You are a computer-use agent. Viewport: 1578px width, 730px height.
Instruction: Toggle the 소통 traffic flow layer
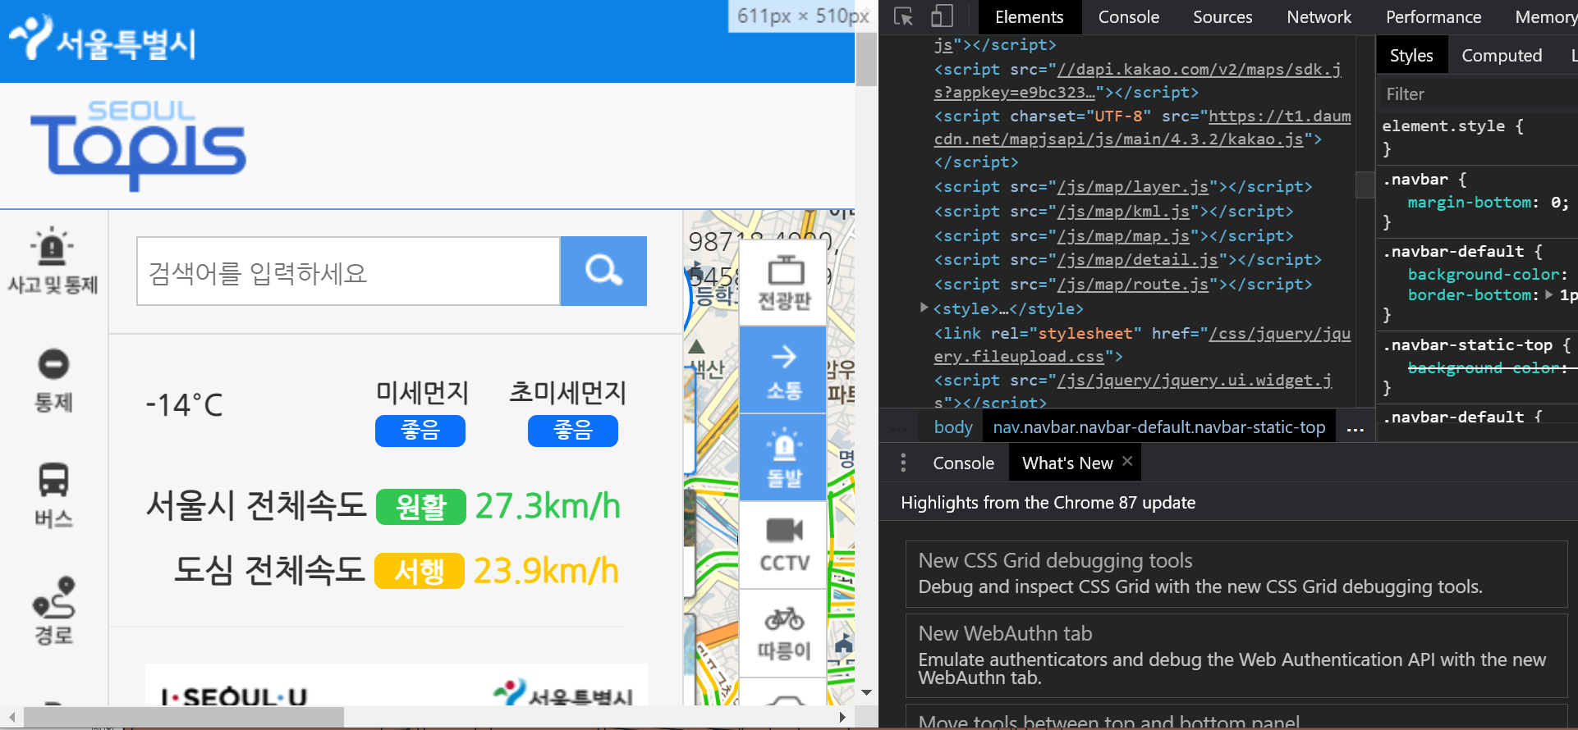point(784,370)
